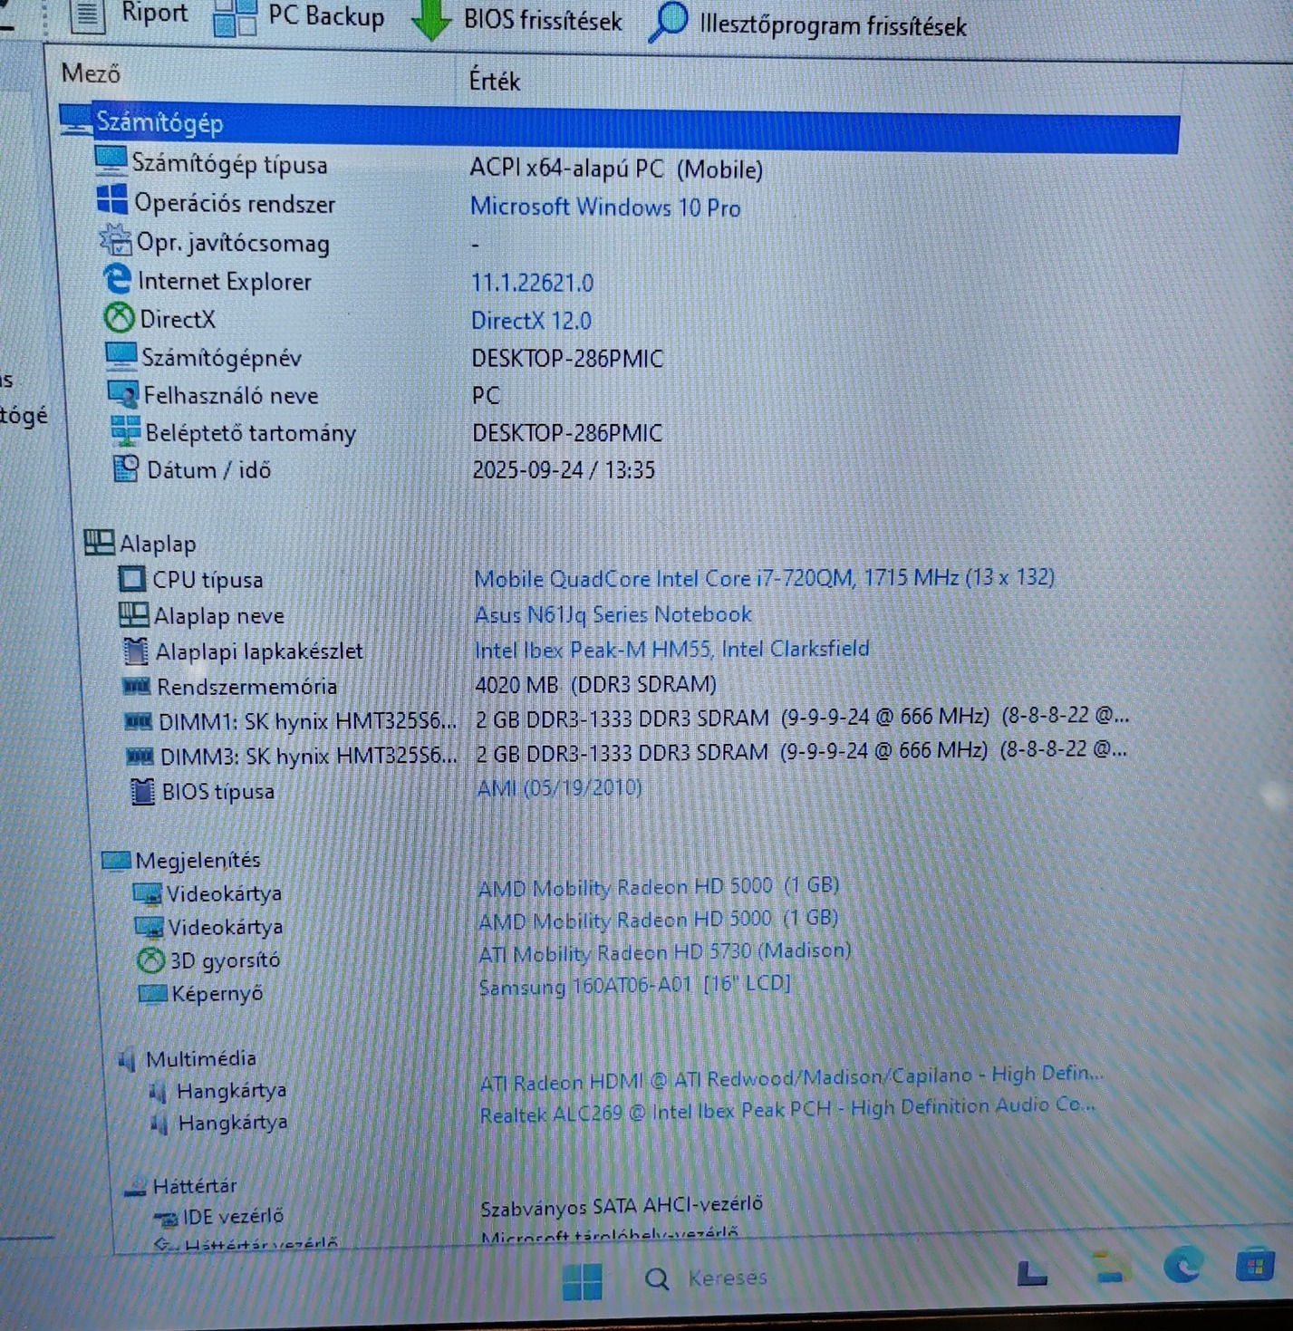Click the 2025-09-24 / 13:35 date value

tap(564, 470)
